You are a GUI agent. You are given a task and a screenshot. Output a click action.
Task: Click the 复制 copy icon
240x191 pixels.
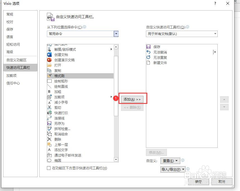coord(49,70)
